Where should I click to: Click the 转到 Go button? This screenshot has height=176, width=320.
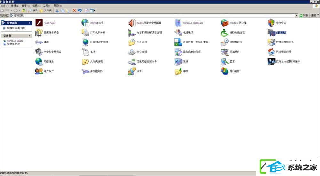(304, 15)
